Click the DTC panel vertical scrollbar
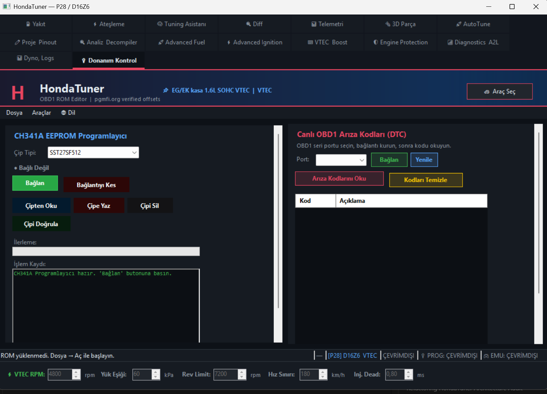The height and width of the screenshot is (394, 547). [539, 234]
